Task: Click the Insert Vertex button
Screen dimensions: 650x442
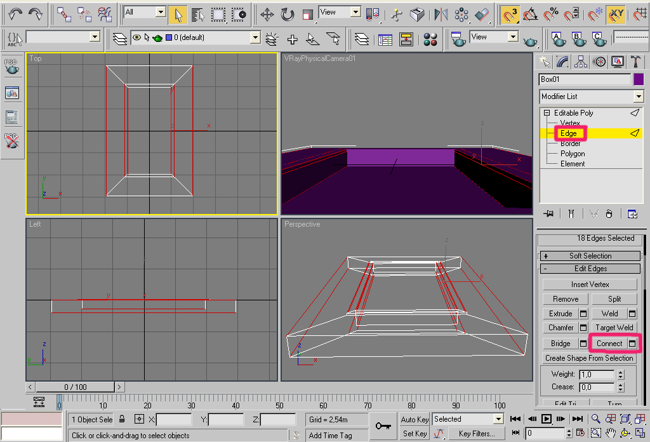Action: 590,285
